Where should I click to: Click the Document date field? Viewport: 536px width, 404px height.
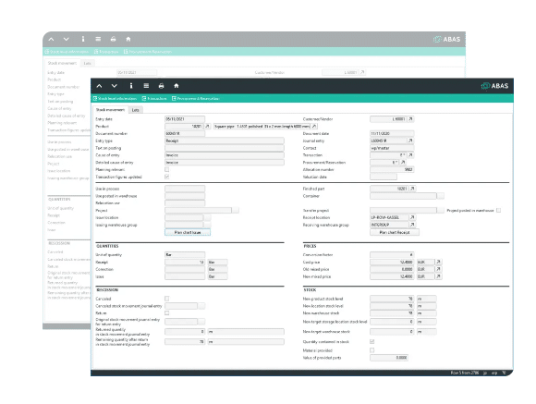(392, 133)
